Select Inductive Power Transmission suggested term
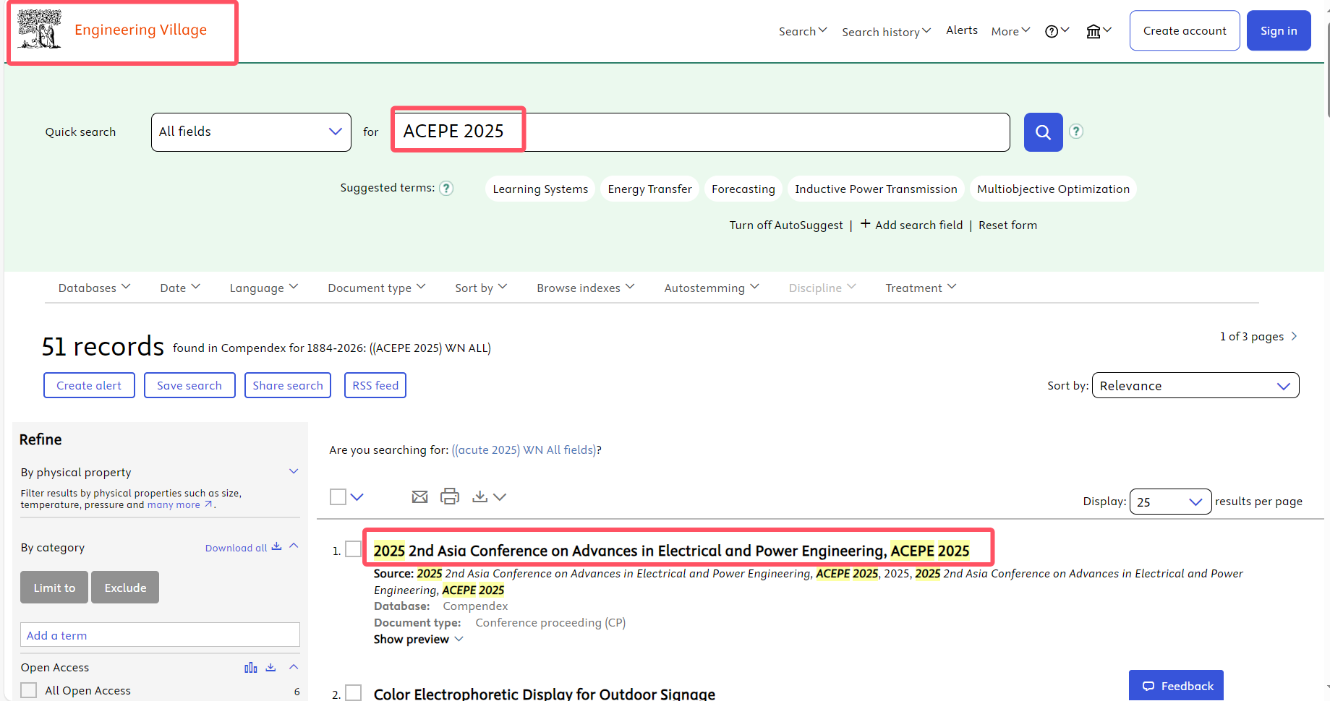 [876, 189]
